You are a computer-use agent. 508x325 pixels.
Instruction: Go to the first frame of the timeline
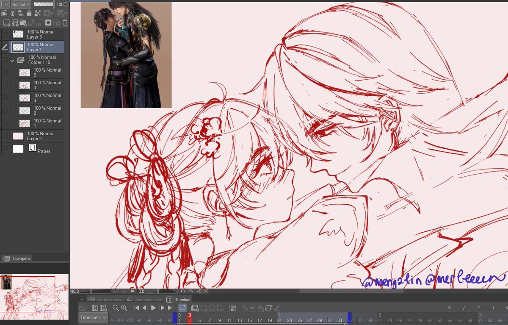pos(137,308)
